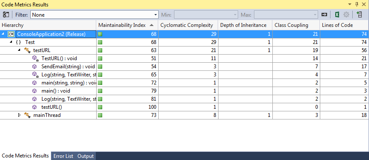
Task: Click class coupling value 0 for testURL()
Action: [x=317, y=107]
